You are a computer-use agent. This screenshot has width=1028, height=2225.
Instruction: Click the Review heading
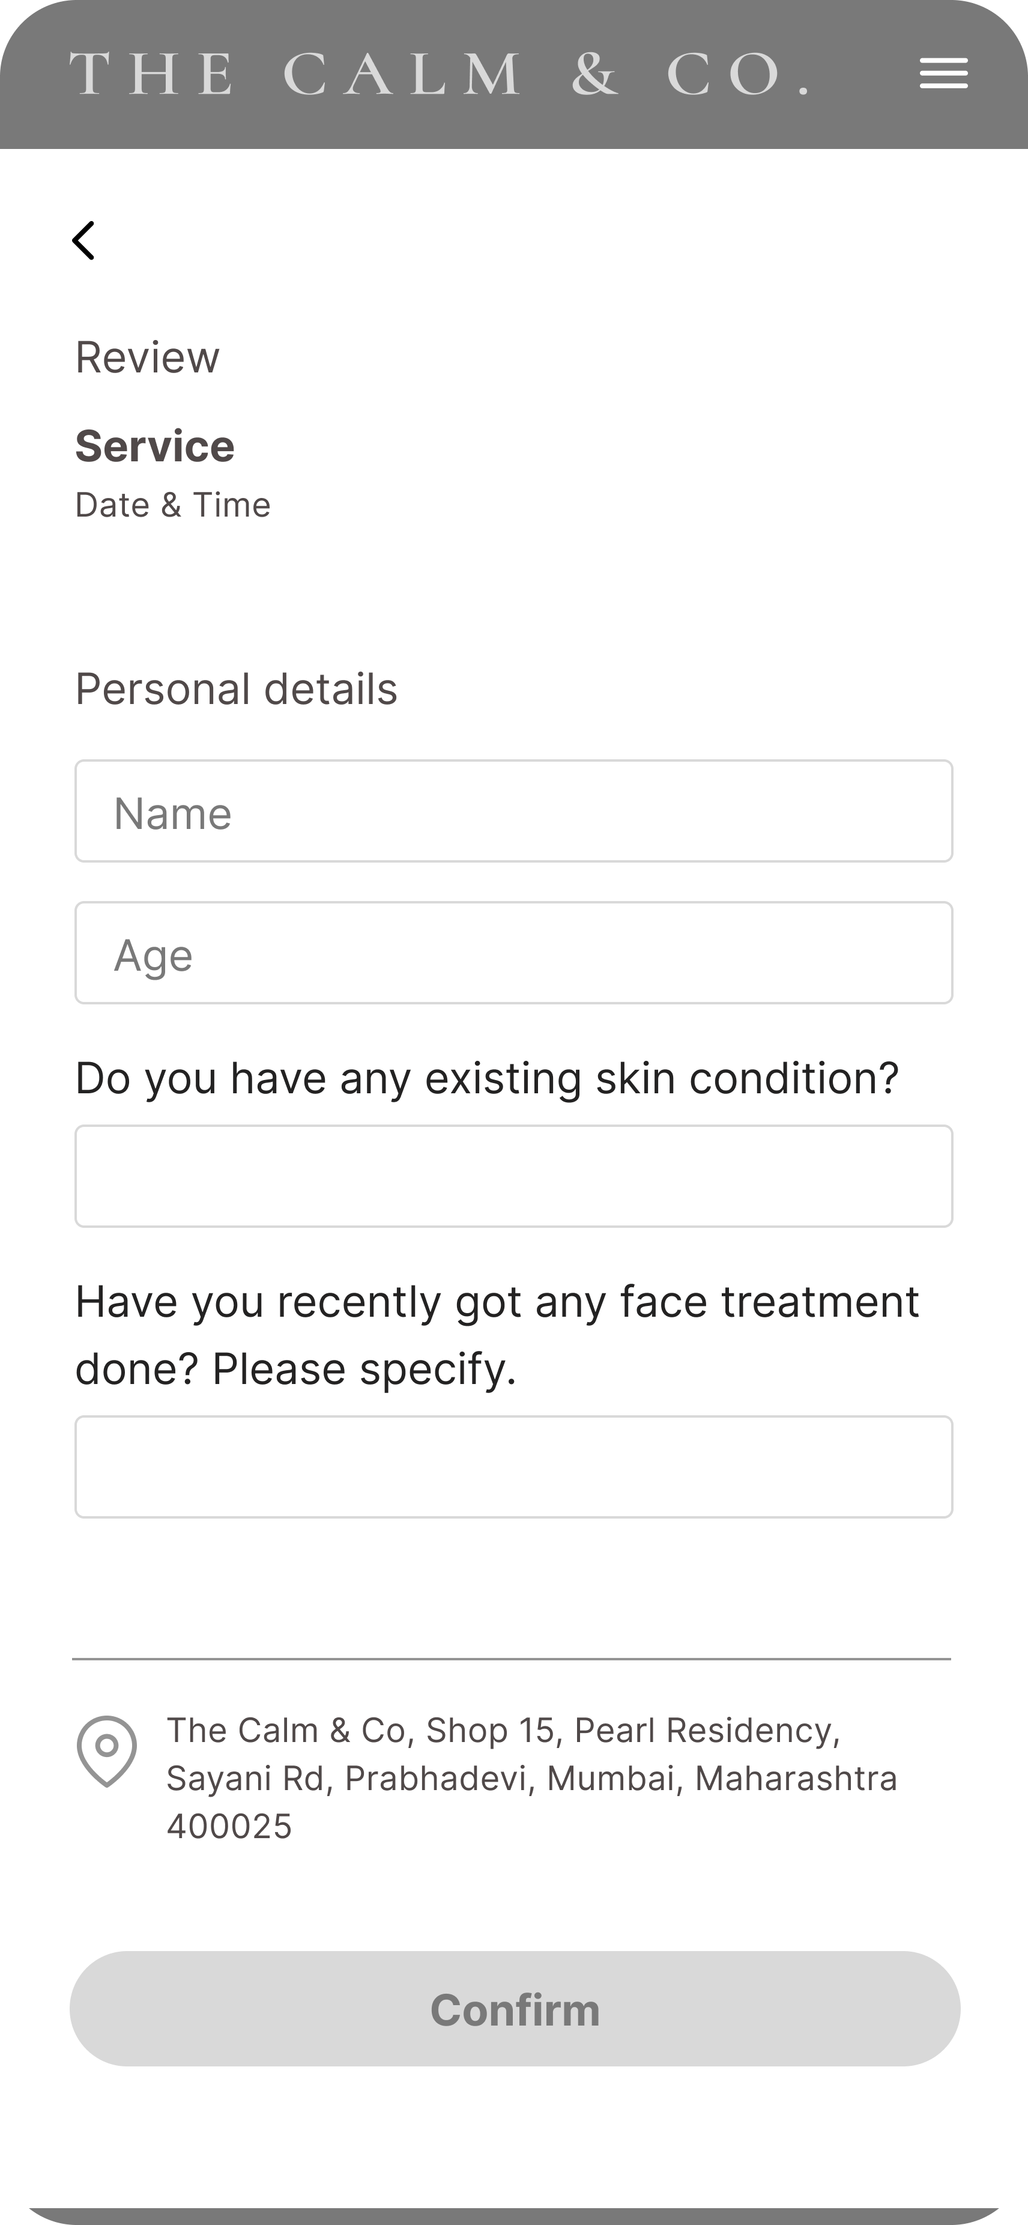click(x=148, y=357)
